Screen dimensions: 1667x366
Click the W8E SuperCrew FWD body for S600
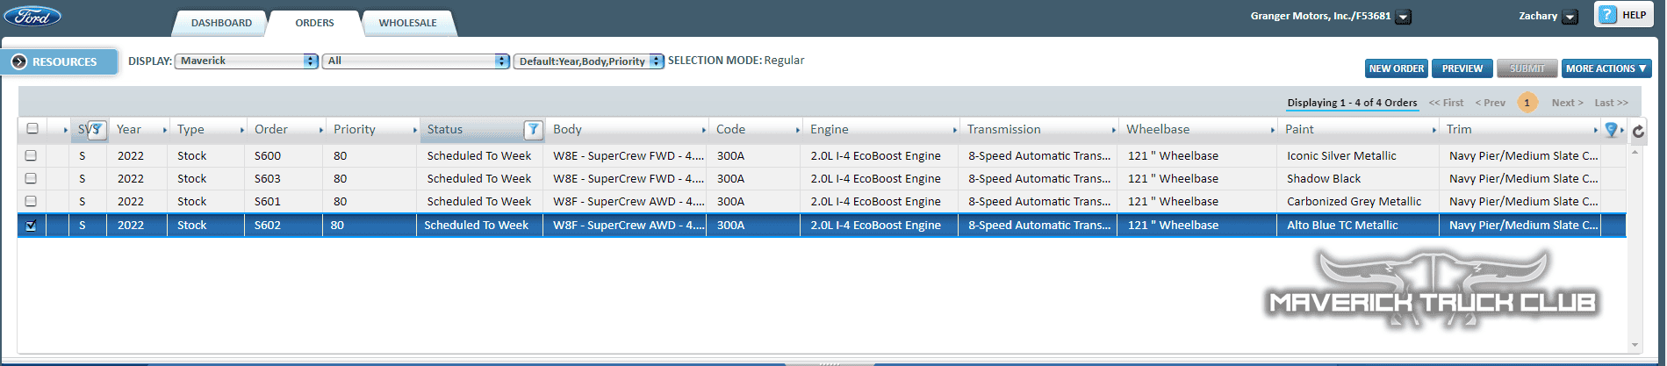(x=629, y=155)
